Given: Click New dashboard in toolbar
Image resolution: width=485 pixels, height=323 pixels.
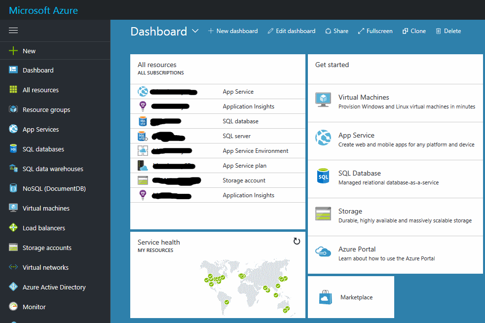Looking at the screenshot, I should click(x=233, y=31).
